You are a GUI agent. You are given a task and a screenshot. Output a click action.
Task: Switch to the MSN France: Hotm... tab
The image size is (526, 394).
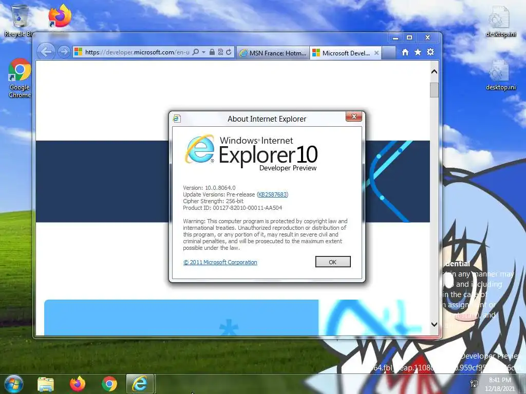point(273,53)
